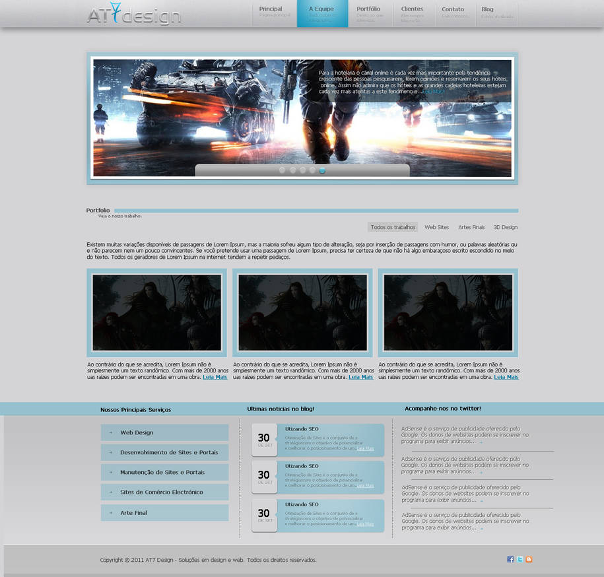Filter portfolio by 3D Design
Screen dimensions: 604x577
pyautogui.click(x=506, y=227)
